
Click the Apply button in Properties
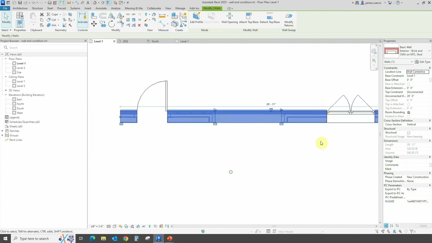[423, 226]
